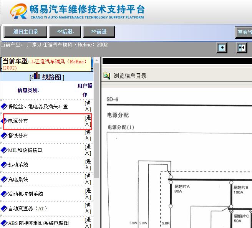The image size is (252, 228).
Task: Enter the MIL和数据接口 category via [进入]
Action: coord(88,150)
